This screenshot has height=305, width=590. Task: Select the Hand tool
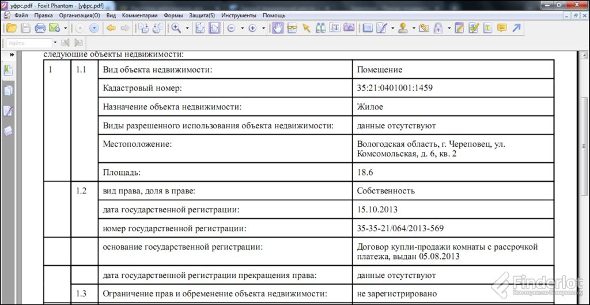[278, 28]
